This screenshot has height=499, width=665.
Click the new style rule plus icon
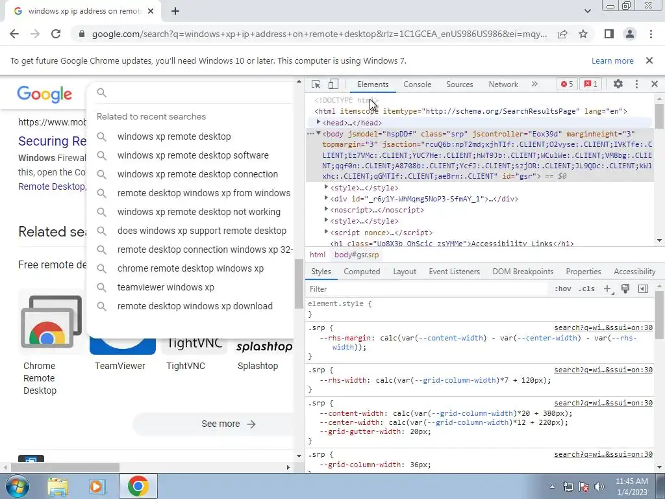(x=608, y=288)
